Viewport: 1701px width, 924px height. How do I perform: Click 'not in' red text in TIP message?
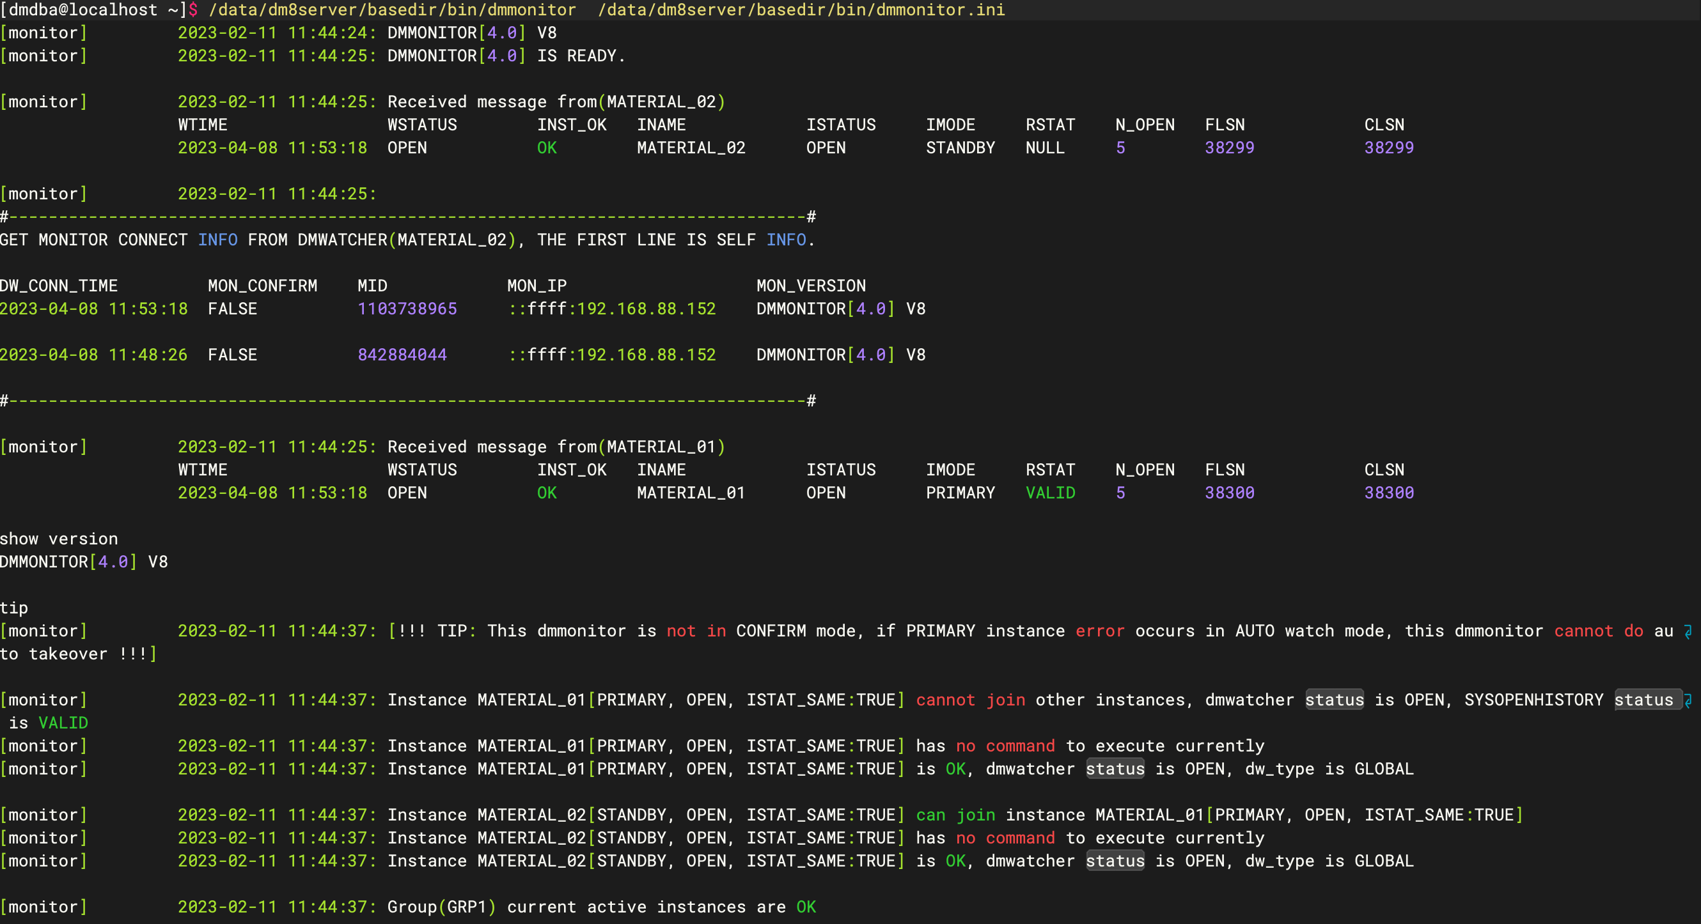(696, 631)
